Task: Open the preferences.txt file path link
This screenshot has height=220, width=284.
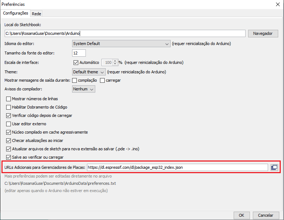Action: tap(60, 183)
